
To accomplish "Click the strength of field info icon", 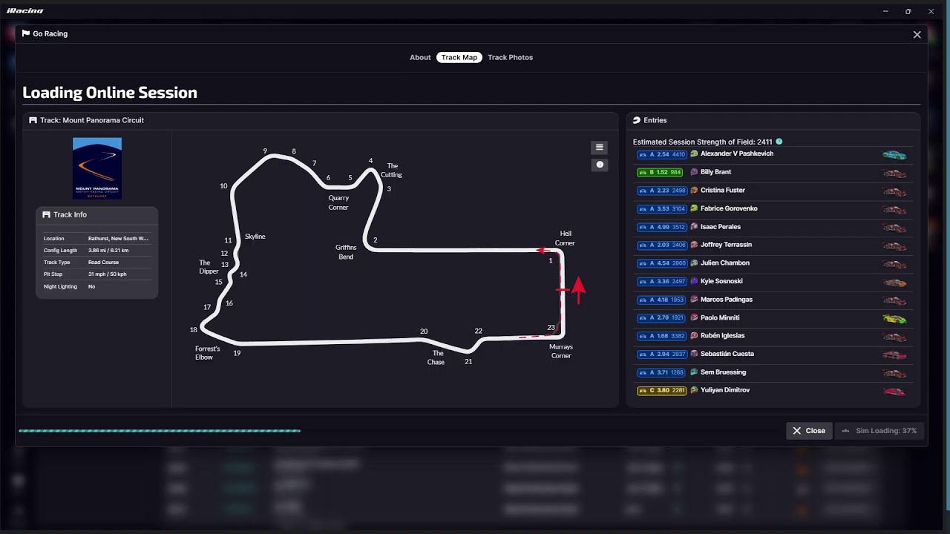I will tap(779, 142).
